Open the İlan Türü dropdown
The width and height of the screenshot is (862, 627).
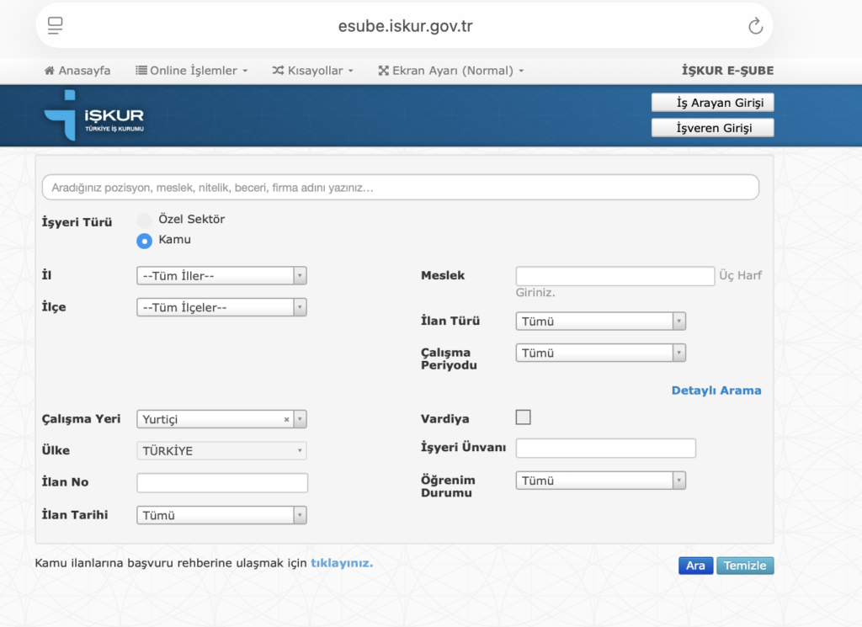coord(600,321)
